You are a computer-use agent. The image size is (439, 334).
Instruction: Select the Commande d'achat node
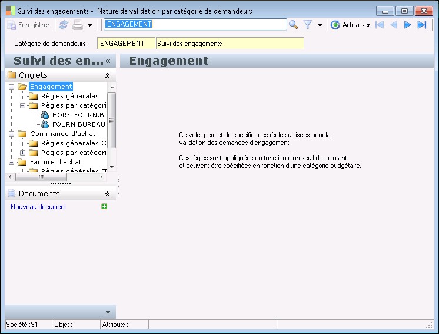tap(63, 134)
